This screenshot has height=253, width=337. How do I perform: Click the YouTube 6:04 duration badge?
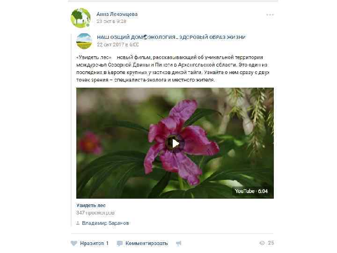pos(251,191)
